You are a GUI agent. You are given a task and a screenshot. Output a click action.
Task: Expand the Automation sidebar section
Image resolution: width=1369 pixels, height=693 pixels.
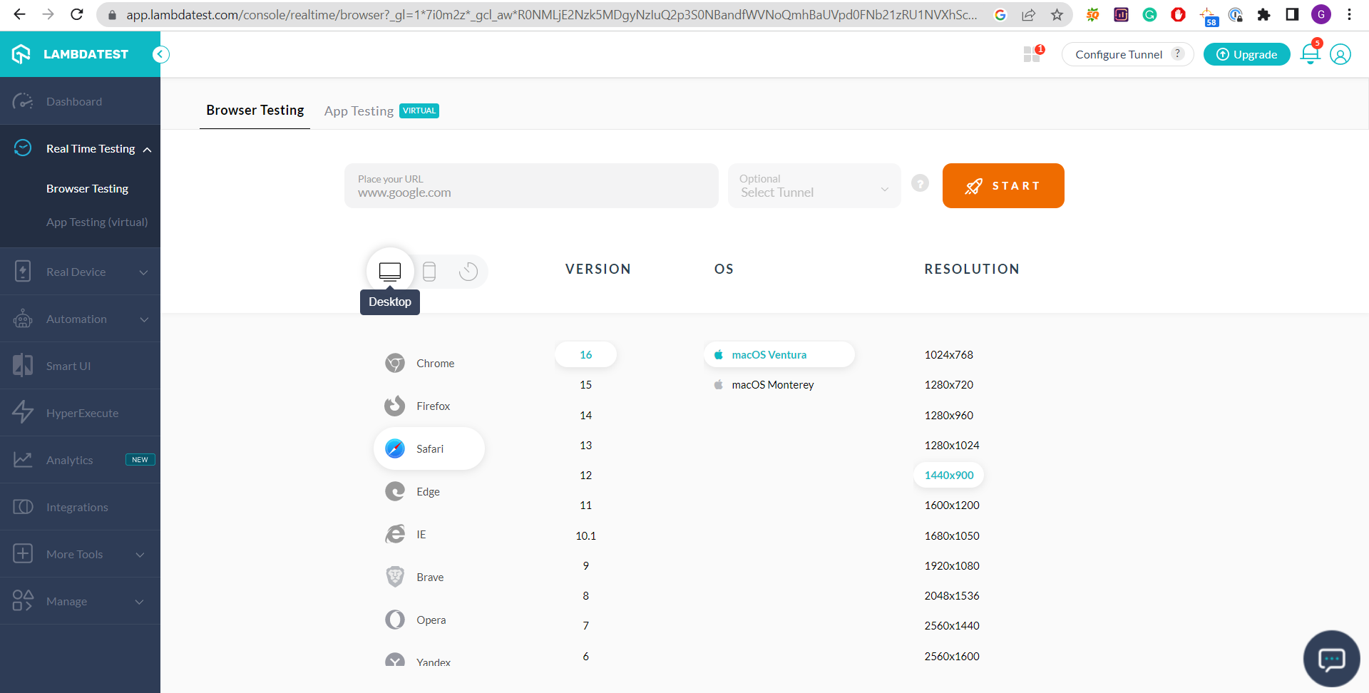[80, 319]
